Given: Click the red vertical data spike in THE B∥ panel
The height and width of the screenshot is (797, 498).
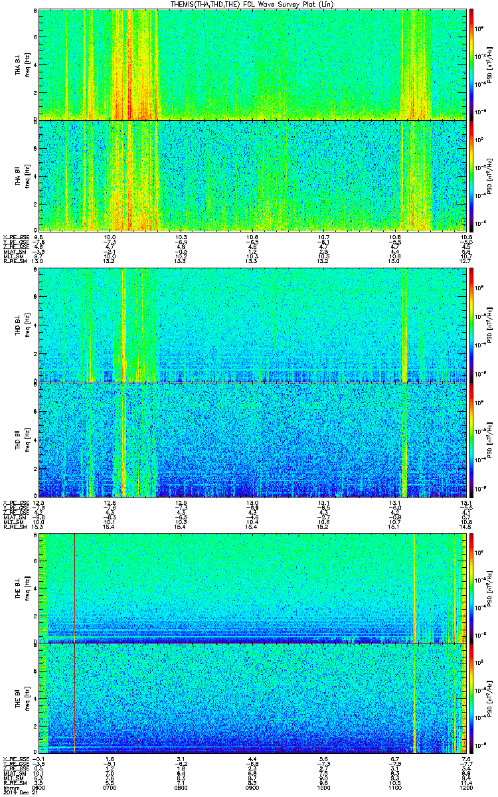Looking at the screenshot, I should [75, 699].
